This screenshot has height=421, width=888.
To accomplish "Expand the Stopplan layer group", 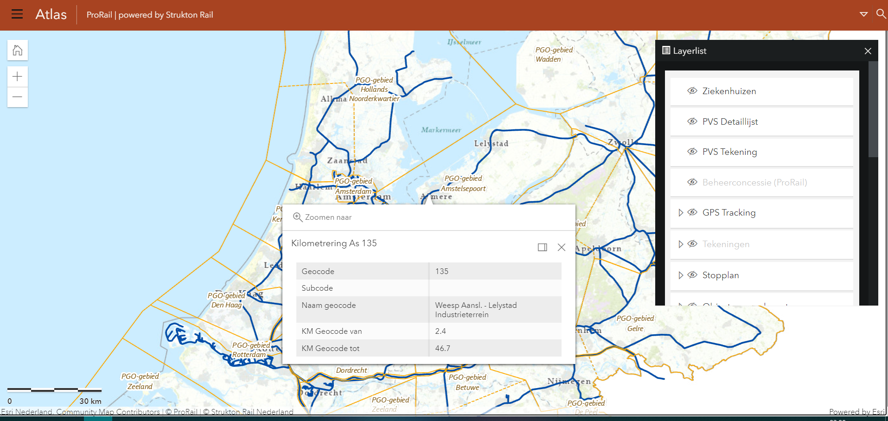I will [x=681, y=275].
